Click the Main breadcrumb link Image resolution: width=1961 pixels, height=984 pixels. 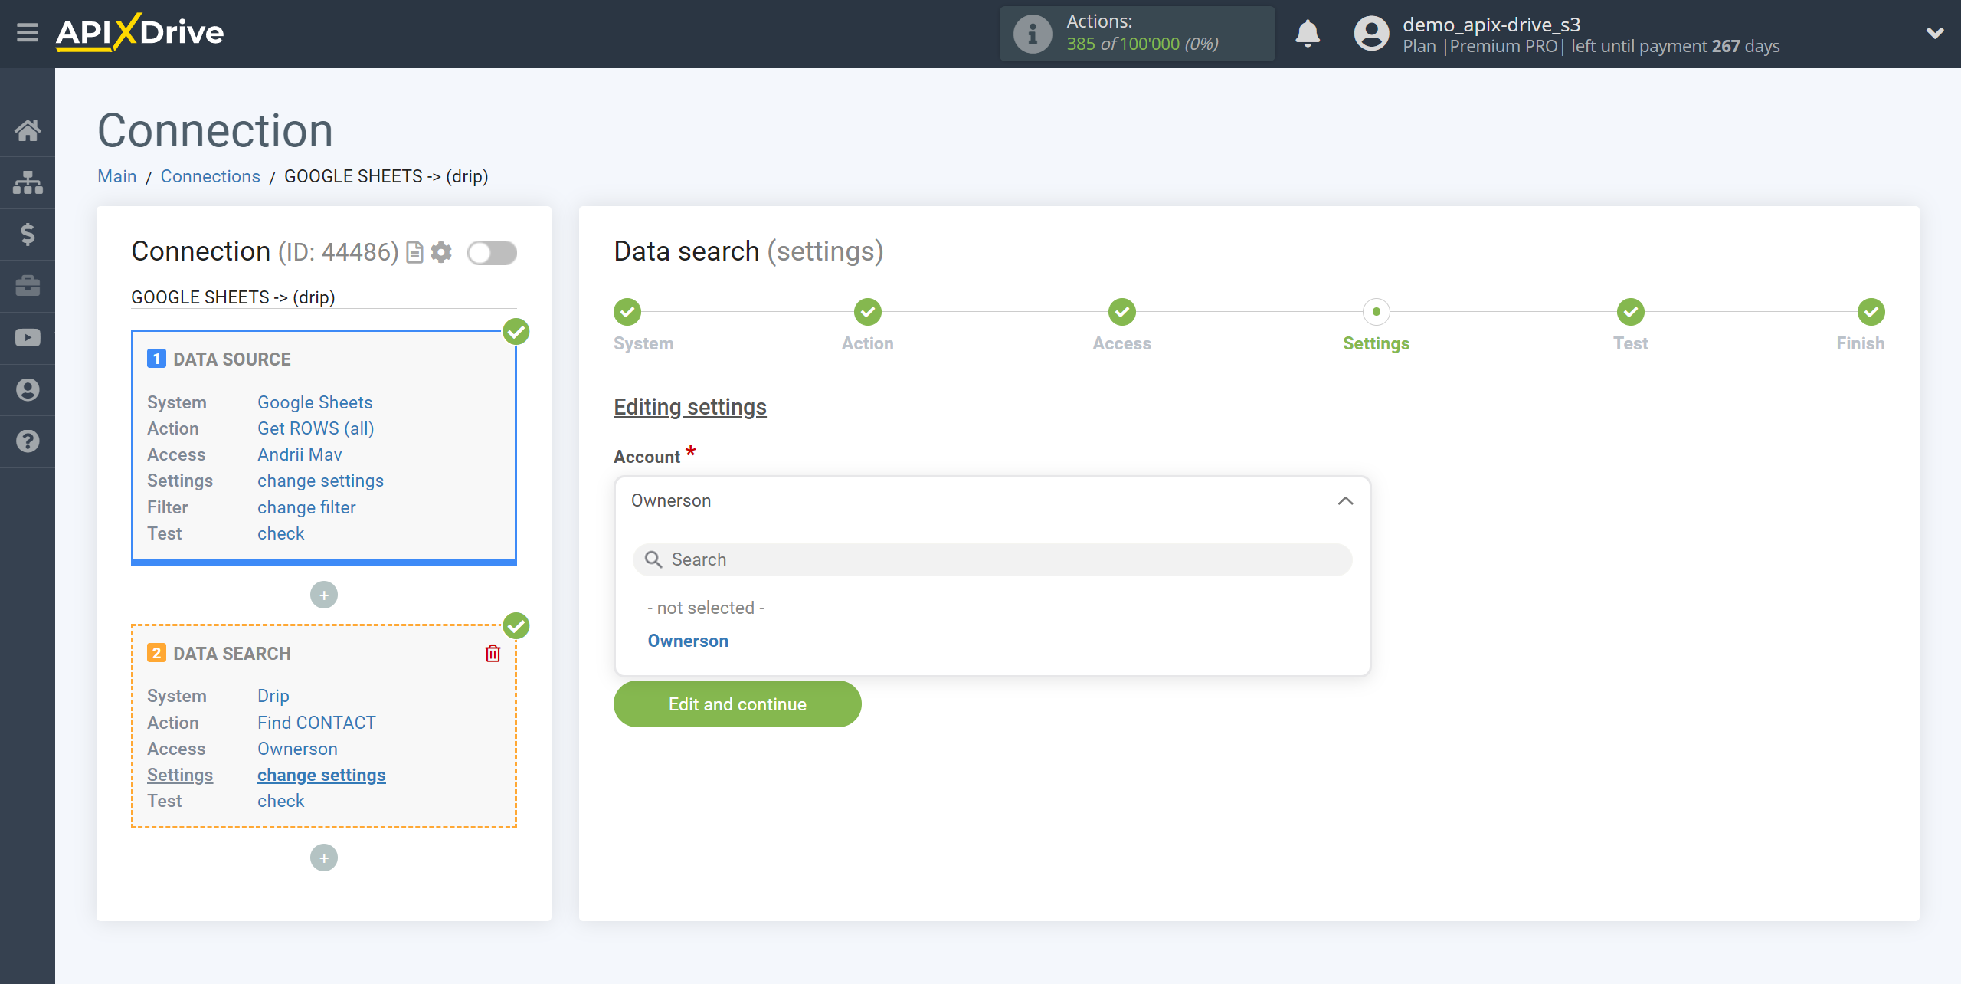[x=117, y=176]
